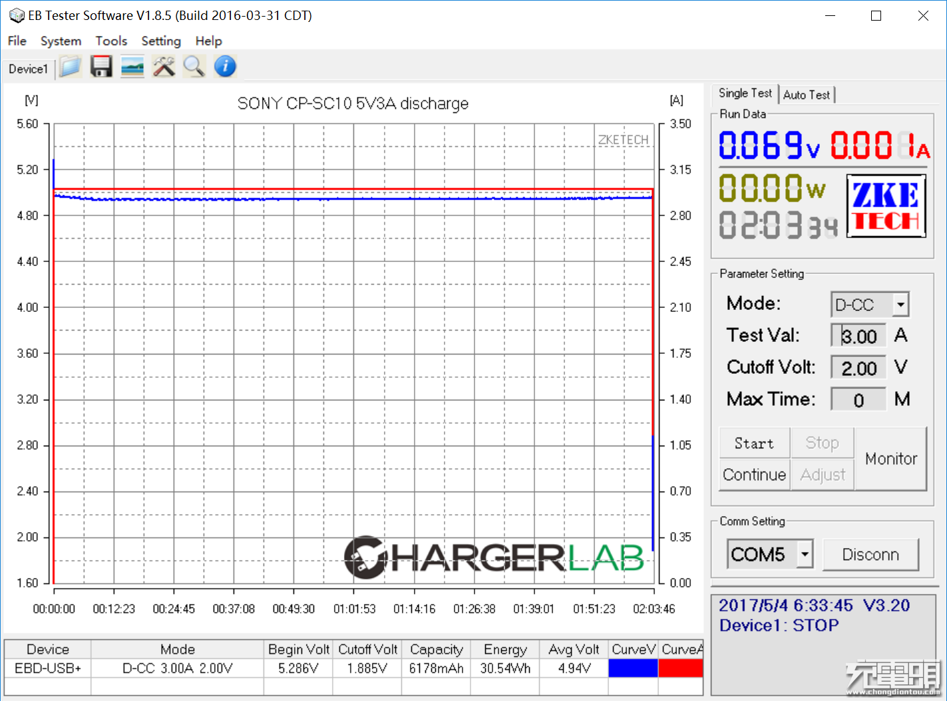Select the Device1 tab in toolbar
The height and width of the screenshot is (701, 947).
(29, 69)
